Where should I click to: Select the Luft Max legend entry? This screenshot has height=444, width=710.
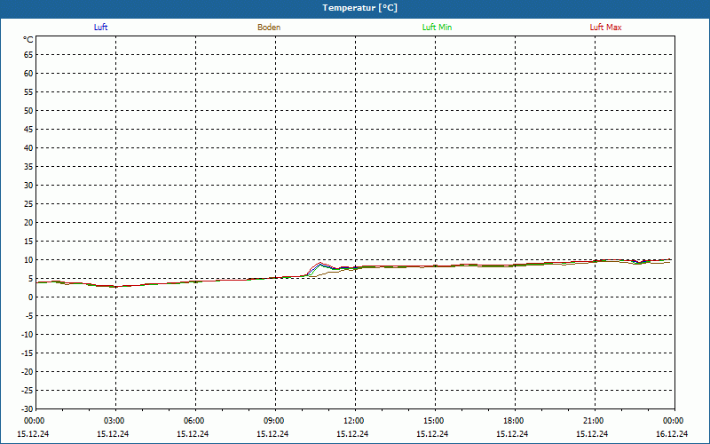pos(605,28)
